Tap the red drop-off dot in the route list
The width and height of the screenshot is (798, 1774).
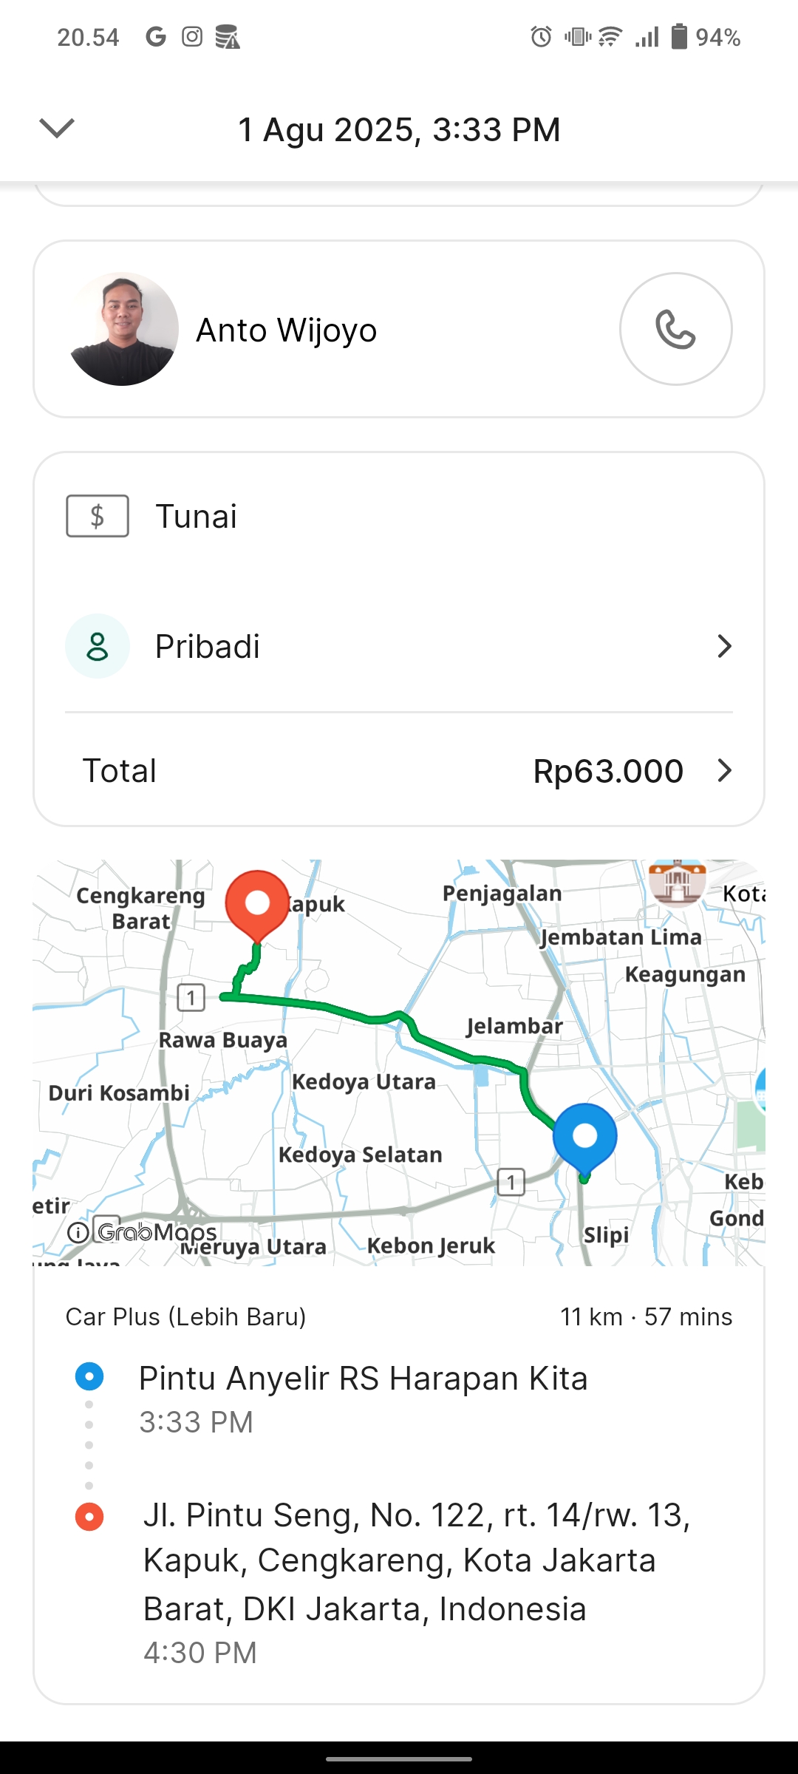tap(89, 1517)
